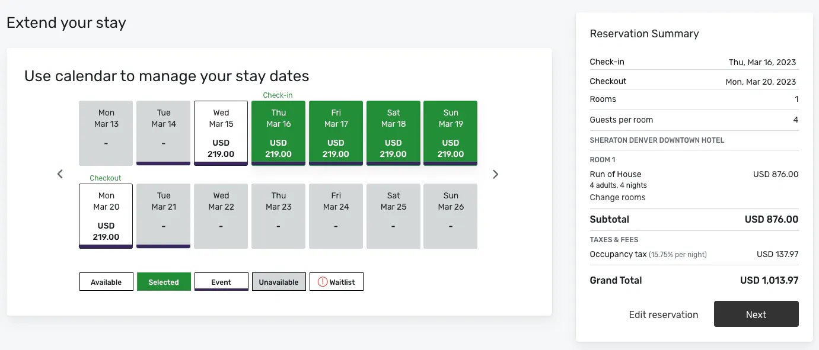
Task: Go to previous week with left chevron
Action: pos(60,174)
